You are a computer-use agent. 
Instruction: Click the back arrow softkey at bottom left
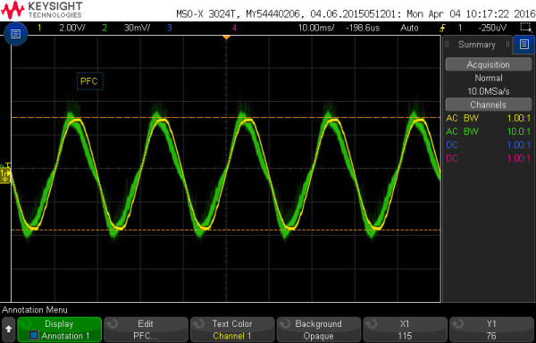(x=9, y=330)
